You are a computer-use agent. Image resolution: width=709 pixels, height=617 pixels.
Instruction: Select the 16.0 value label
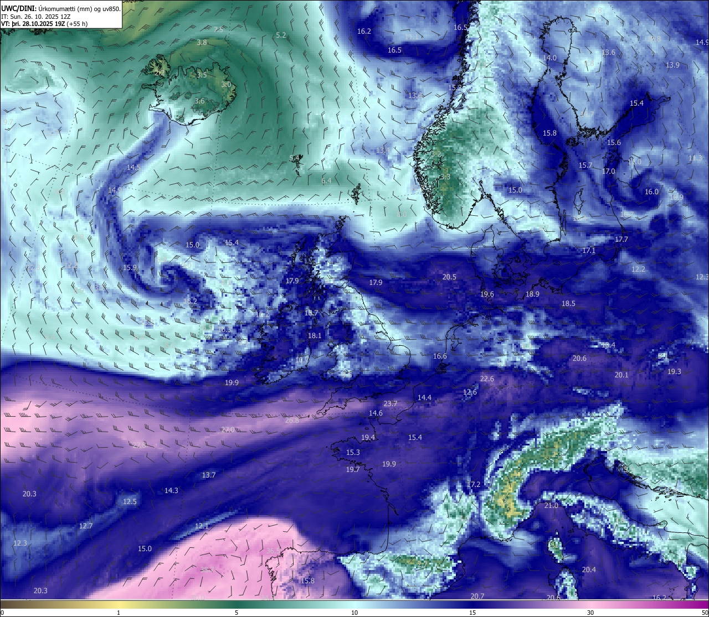pyautogui.click(x=651, y=191)
